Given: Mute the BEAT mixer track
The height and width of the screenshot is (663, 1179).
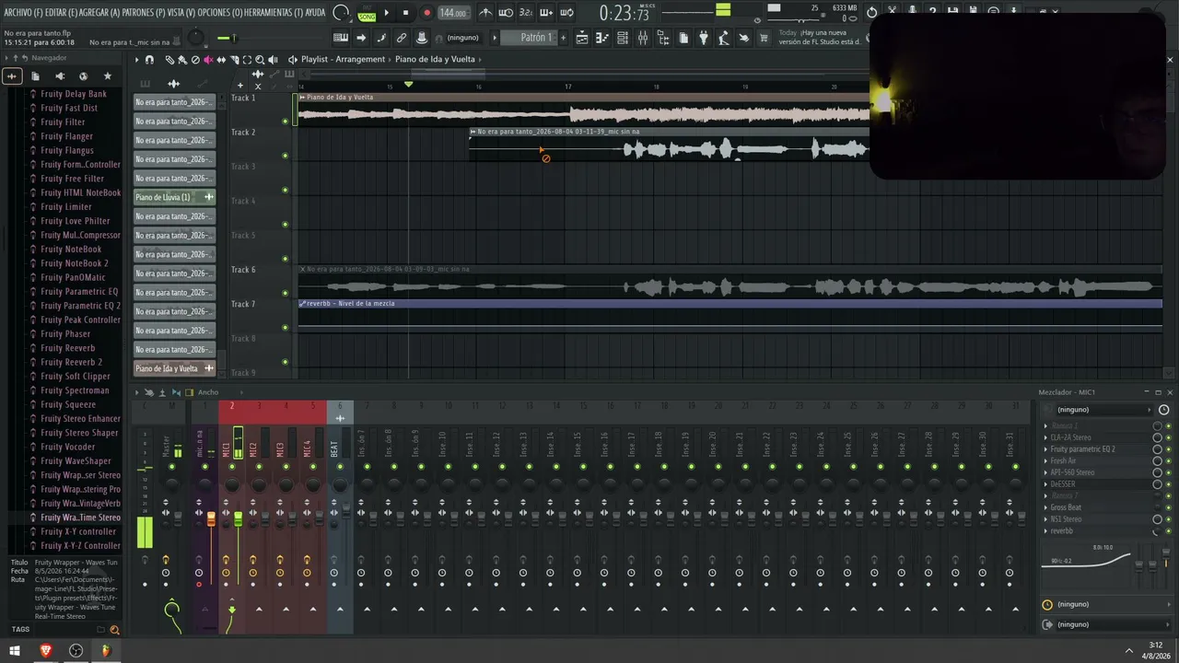Looking at the screenshot, I should pyautogui.click(x=340, y=467).
